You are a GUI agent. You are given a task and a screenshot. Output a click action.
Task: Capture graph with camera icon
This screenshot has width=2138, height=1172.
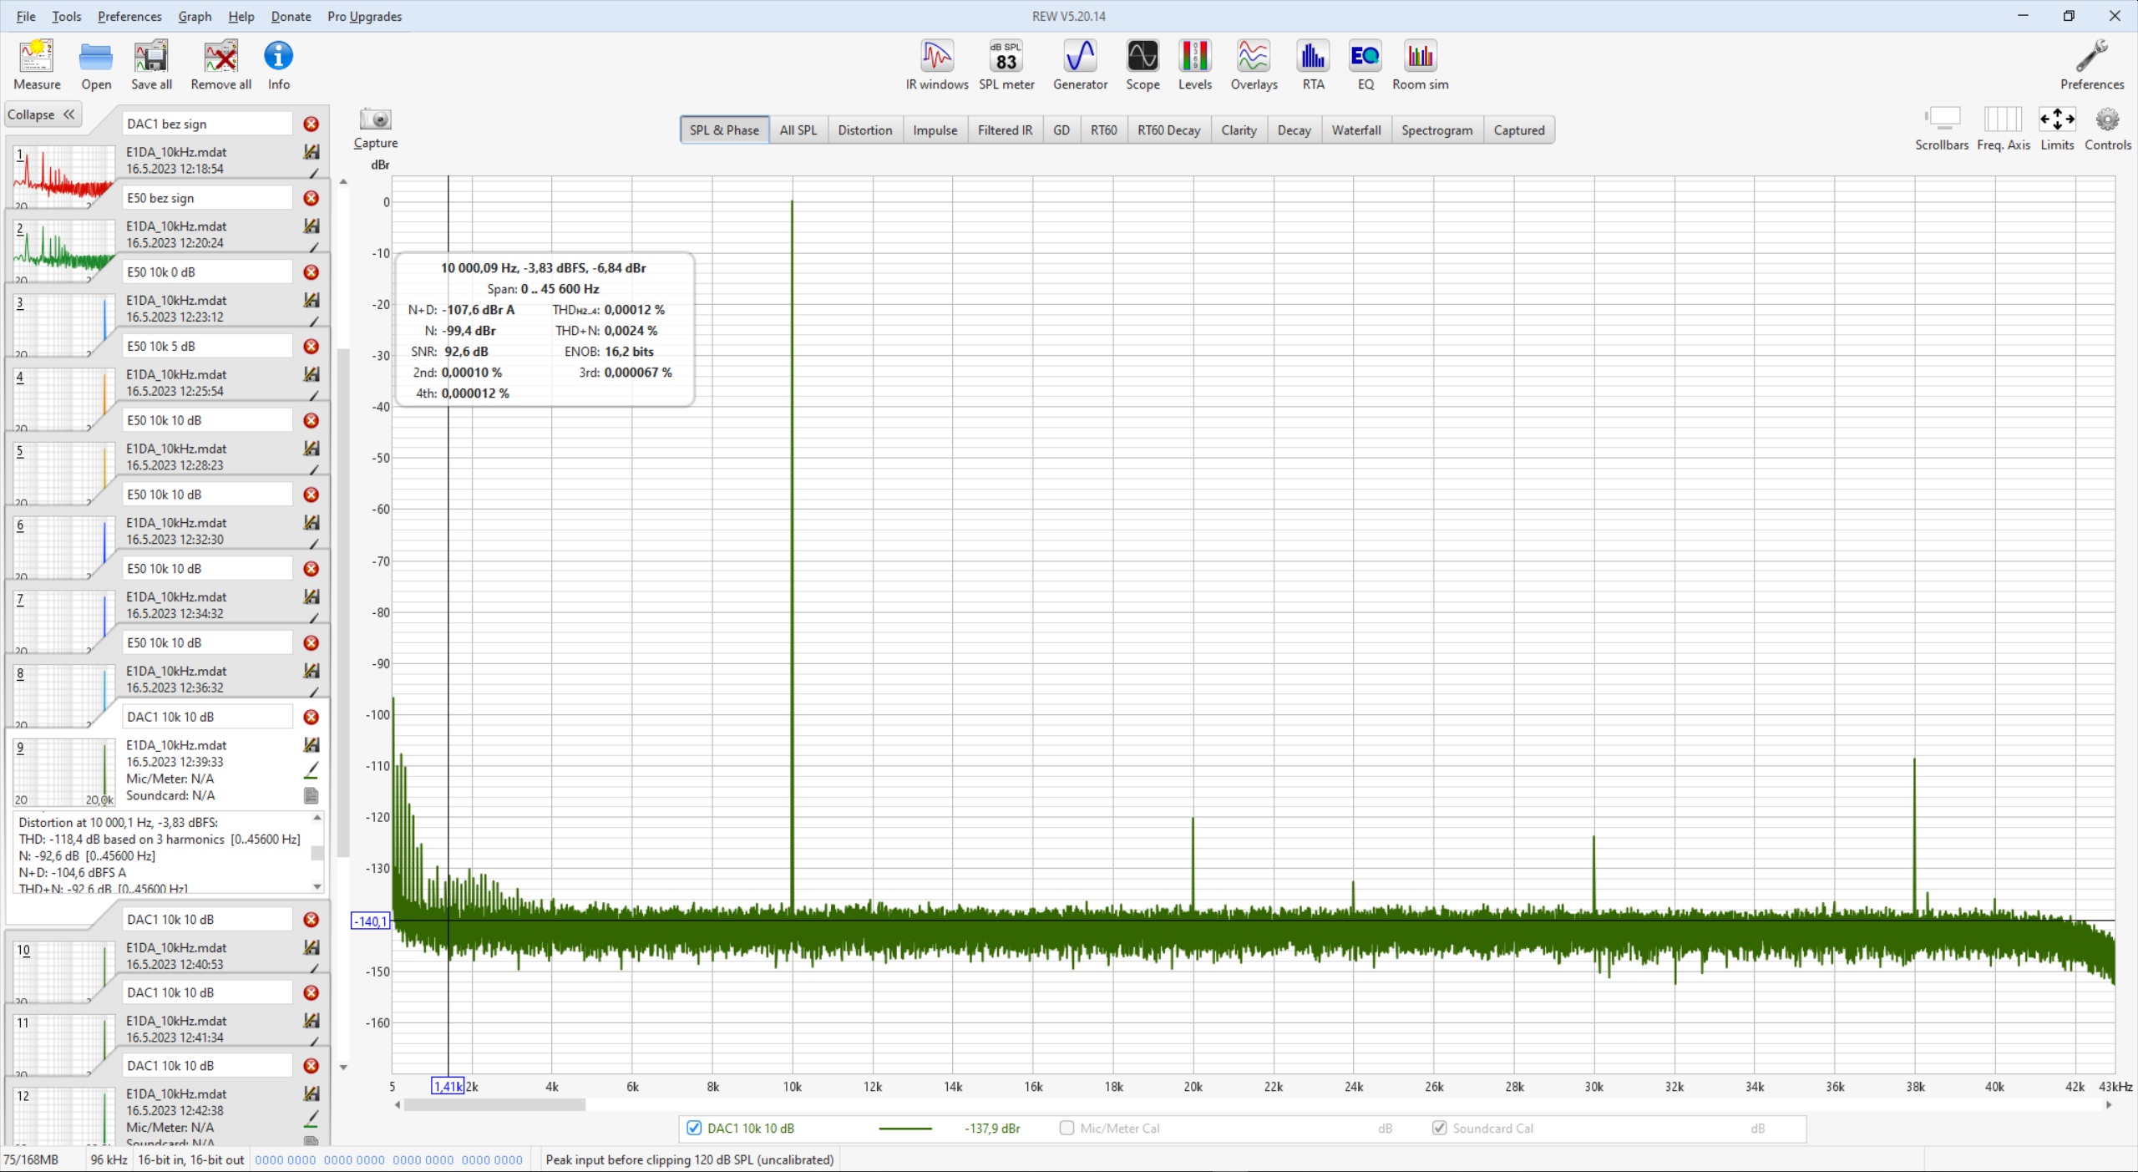click(x=376, y=128)
